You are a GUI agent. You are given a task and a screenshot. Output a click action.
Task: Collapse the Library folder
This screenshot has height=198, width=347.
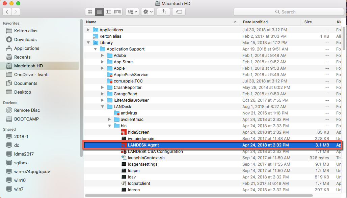88,42
